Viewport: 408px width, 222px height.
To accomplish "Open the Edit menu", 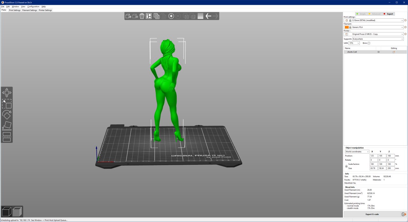I will coord(8,6).
